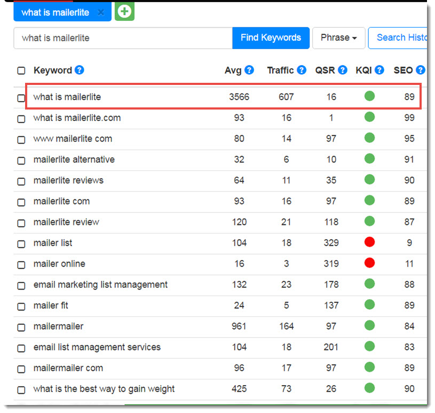Check the 'what is mailerlite' row checkbox
Viewport: 435px width, 413px height.
21,98
